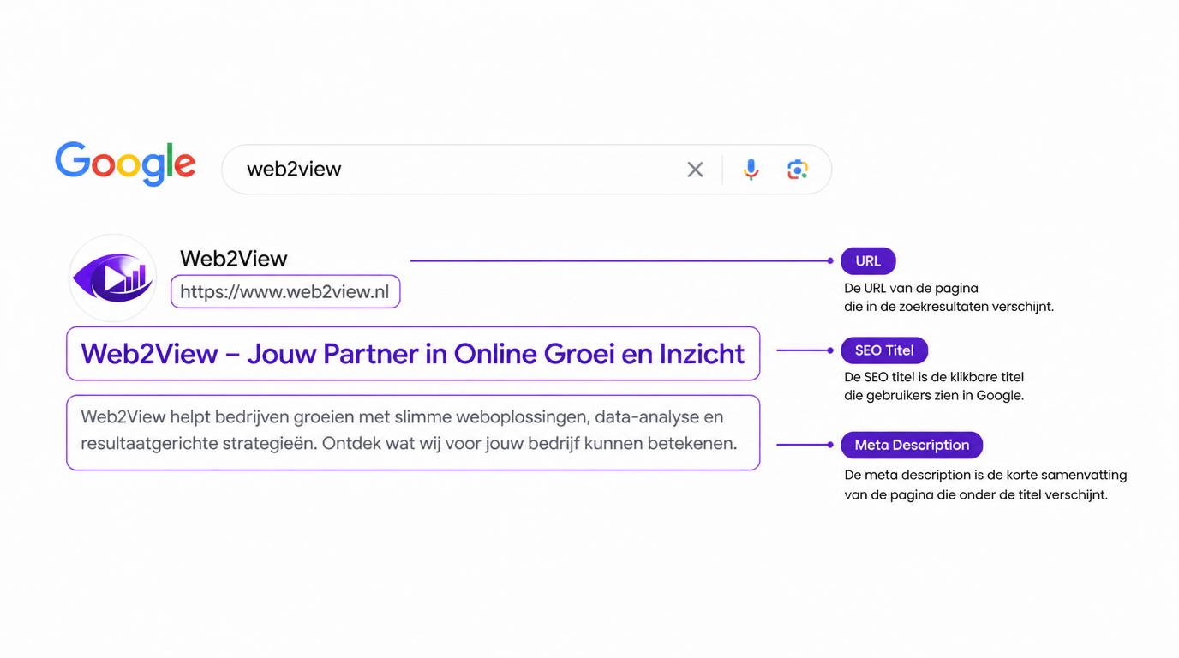The image size is (1179, 658).
Task: Click the Meta Description label badge
Action: pos(912,445)
